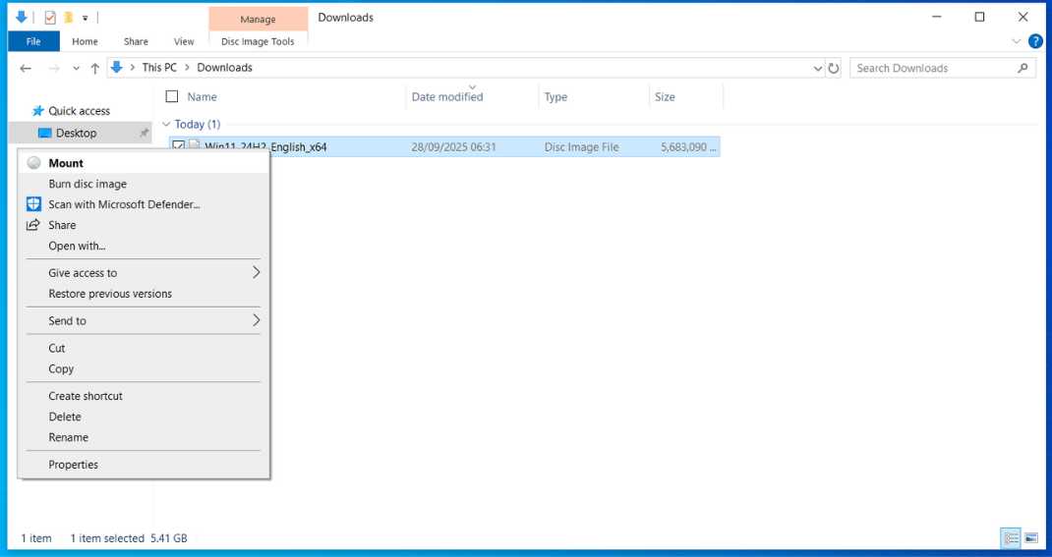Collapse the Today group

tap(166, 125)
